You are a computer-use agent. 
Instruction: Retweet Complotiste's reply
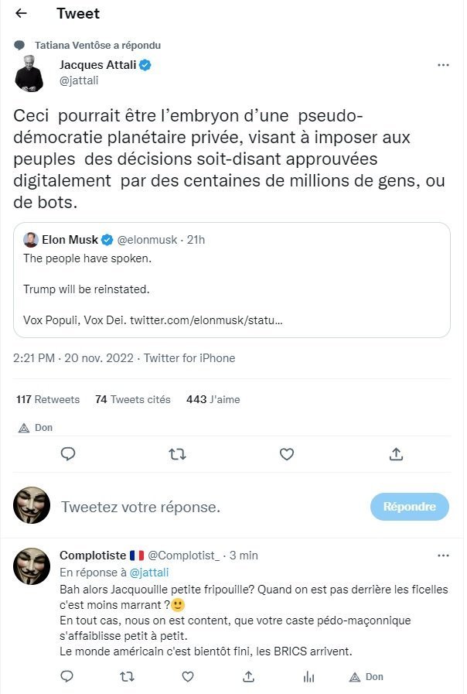coord(128,677)
